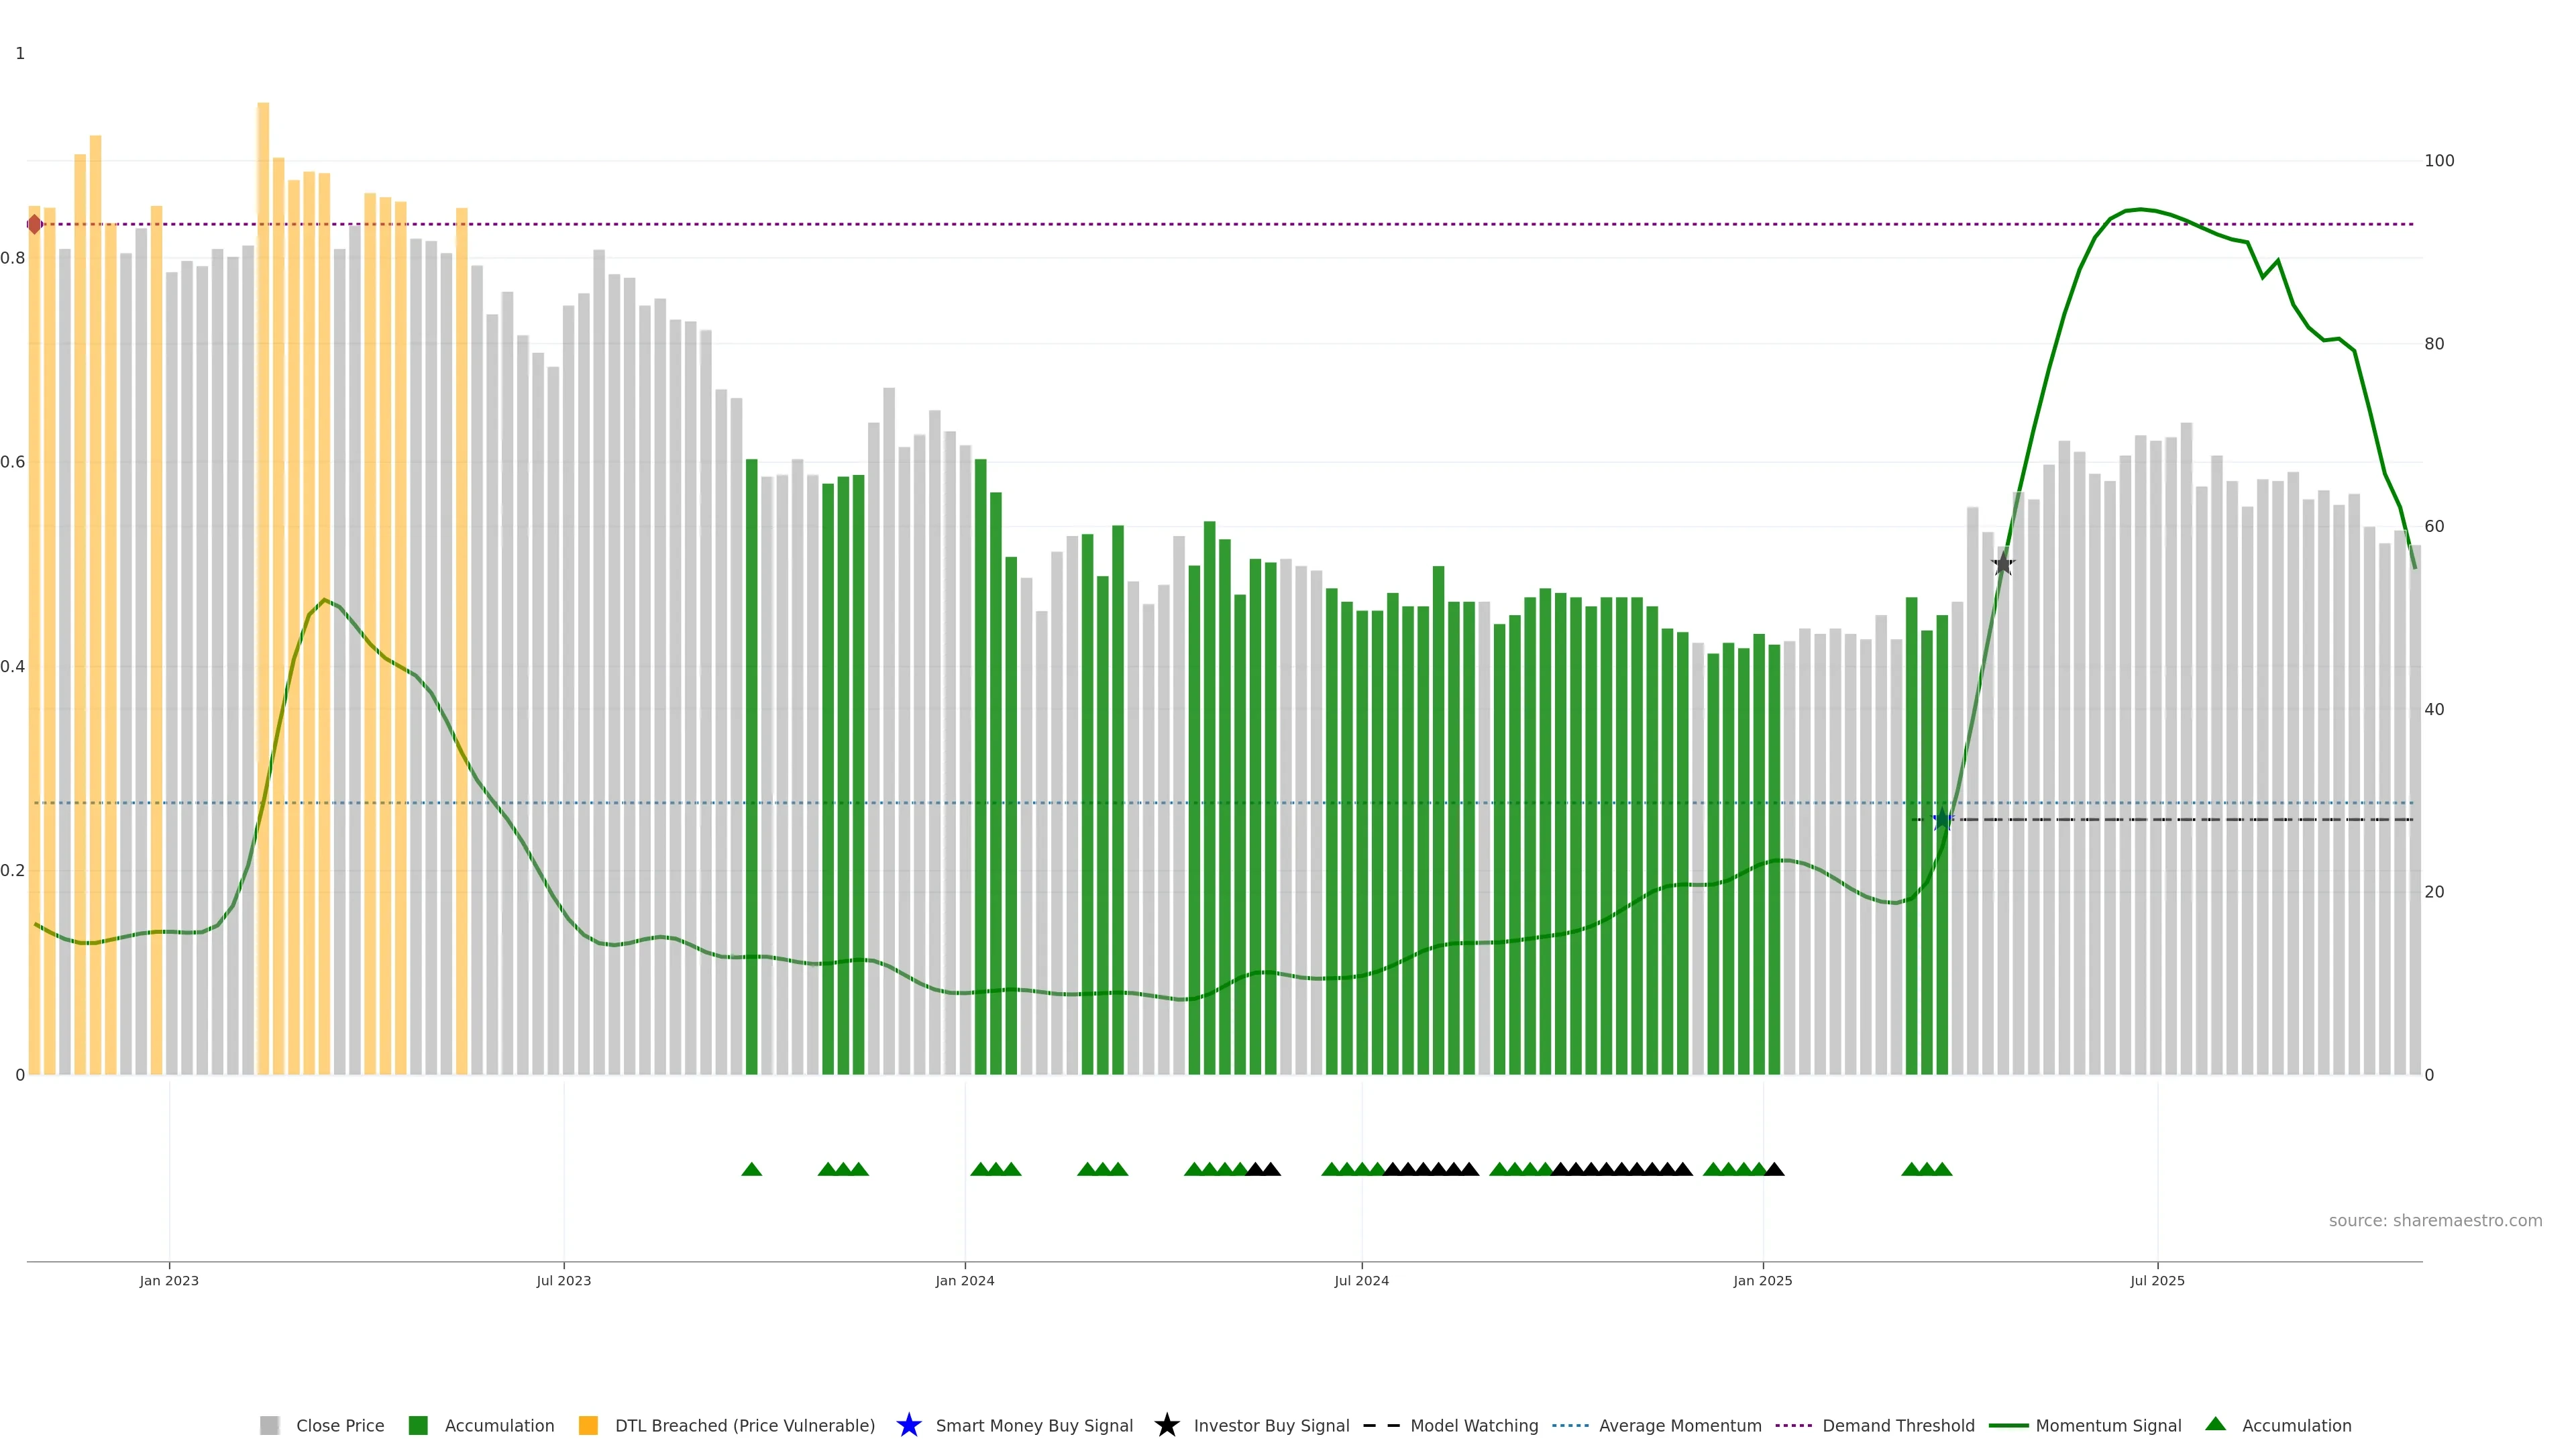The image size is (2576, 1449).
Task: Click the first green accumulation triangle marker
Action: [752, 1169]
